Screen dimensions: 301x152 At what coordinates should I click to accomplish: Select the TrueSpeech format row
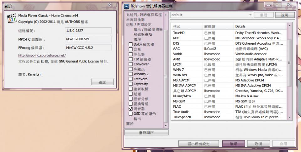229,117
